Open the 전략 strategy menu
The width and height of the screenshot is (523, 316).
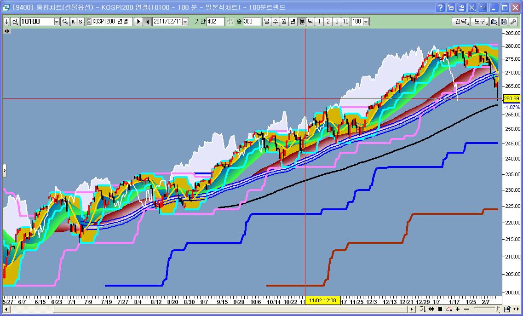pos(461,22)
